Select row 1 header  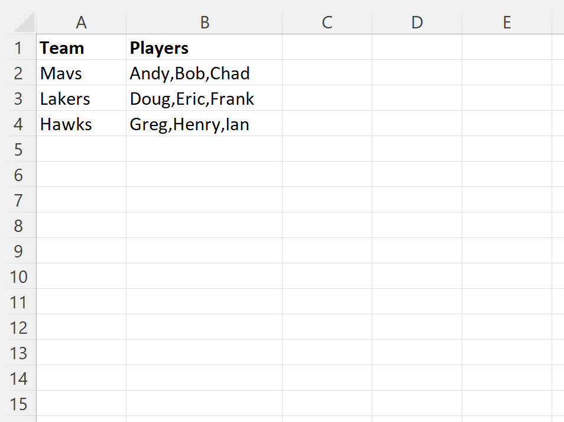tap(18, 47)
